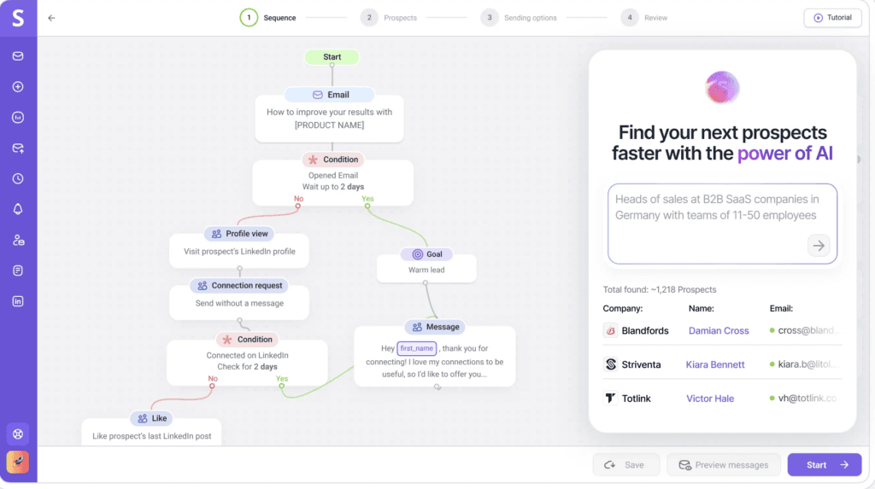The image size is (875, 489).
Task: Open the bell notifications icon in sidebar
Action: (x=18, y=209)
